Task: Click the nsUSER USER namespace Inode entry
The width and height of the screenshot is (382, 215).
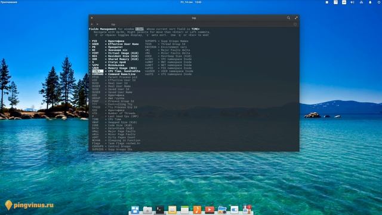Action: 169,71
